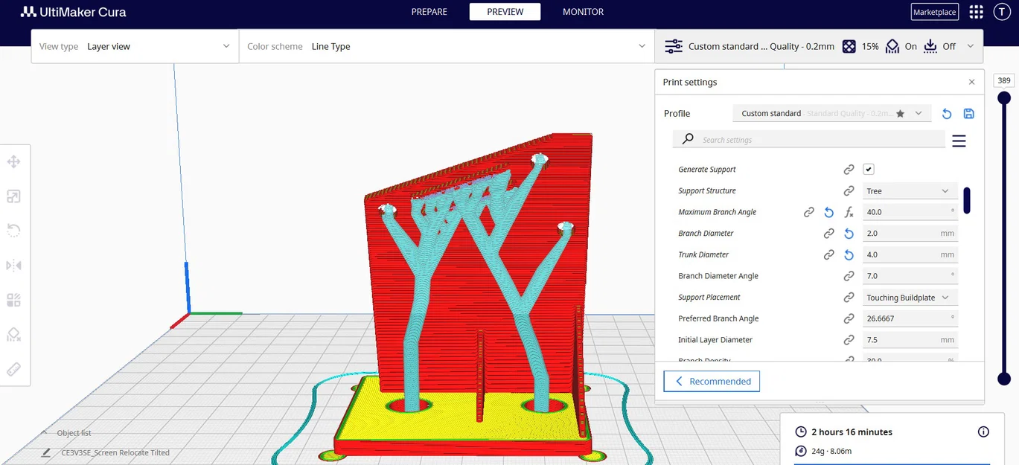Select the Move tool
The height and width of the screenshot is (465, 1019).
13,161
